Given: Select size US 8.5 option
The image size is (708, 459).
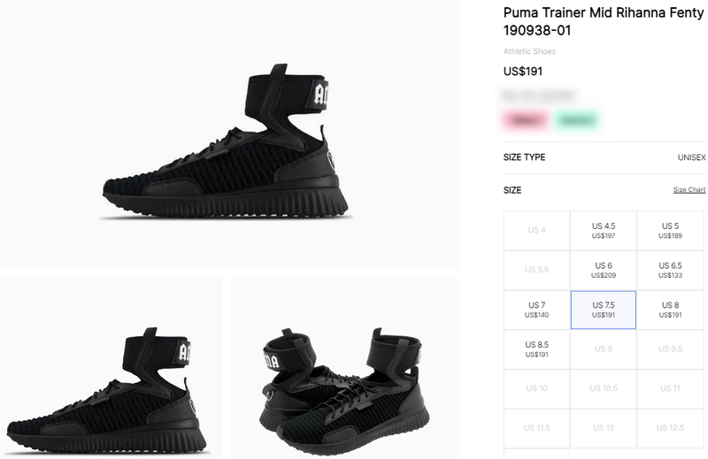Looking at the screenshot, I should 536,348.
